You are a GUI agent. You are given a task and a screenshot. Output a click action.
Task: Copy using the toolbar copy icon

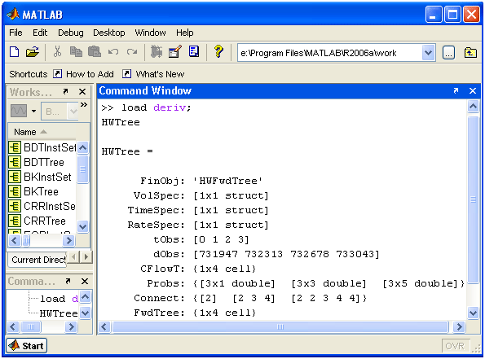pyautogui.click(x=76, y=52)
